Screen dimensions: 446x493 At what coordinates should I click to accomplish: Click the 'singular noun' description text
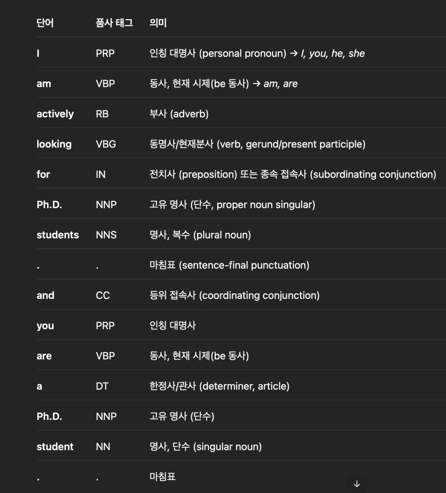[x=227, y=447]
